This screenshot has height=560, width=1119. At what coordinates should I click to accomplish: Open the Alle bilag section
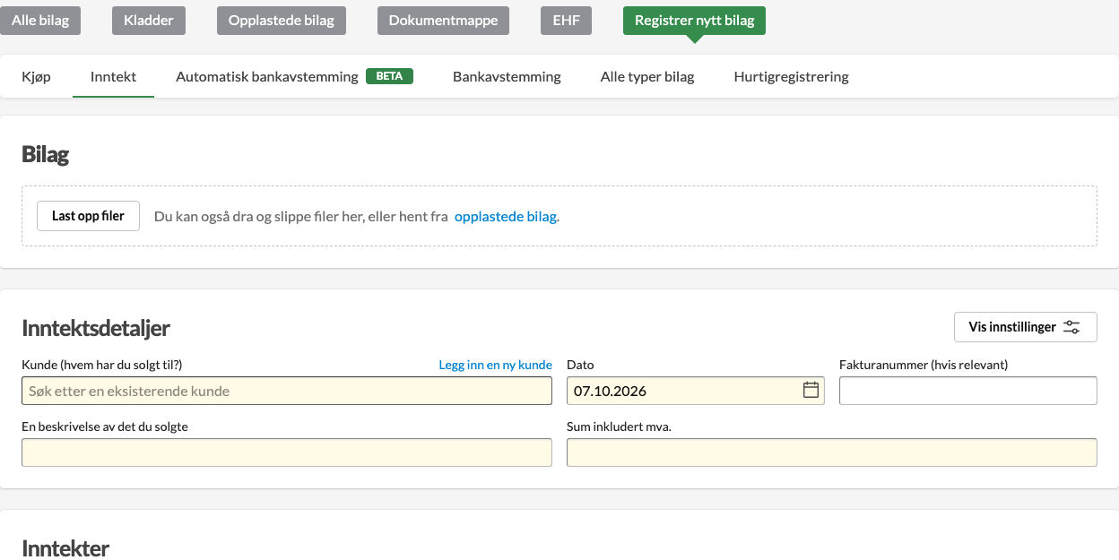click(x=40, y=21)
